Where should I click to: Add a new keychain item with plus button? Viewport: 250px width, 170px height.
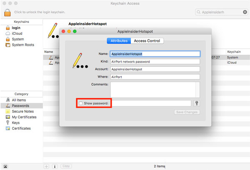click(46, 166)
